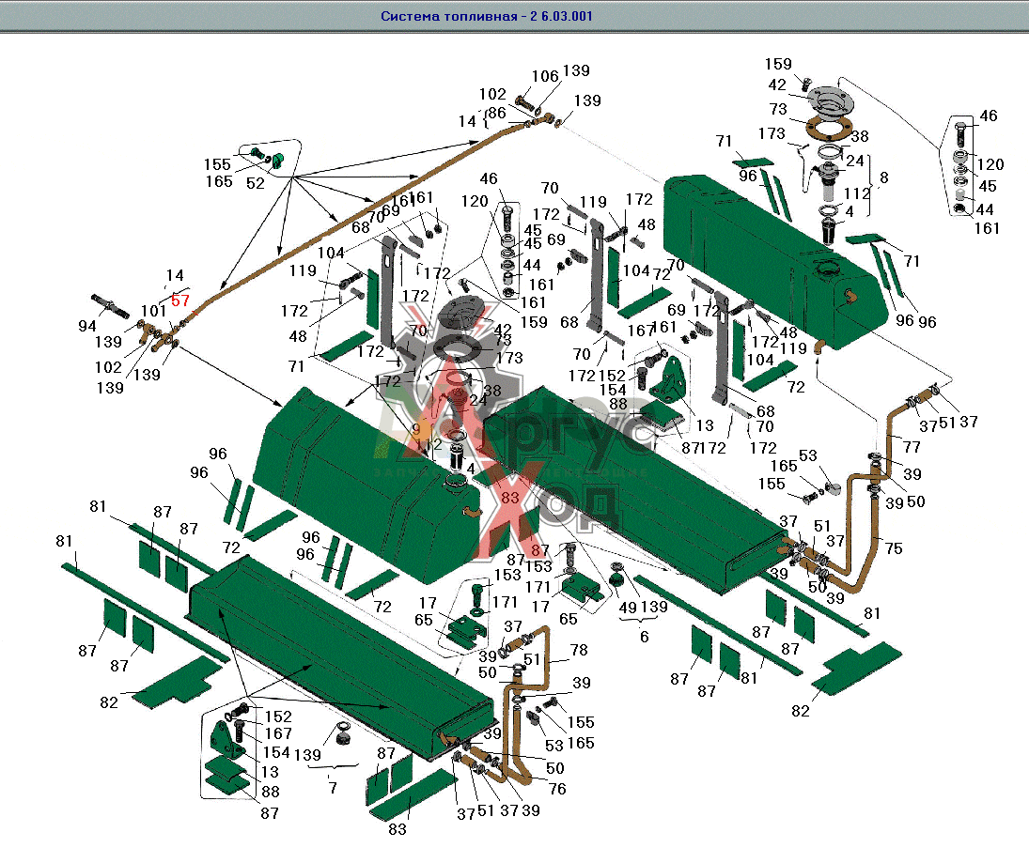The width and height of the screenshot is (1029, 863).
Task: Select assembly number 7 under the brace
Action: pos(333,788)
